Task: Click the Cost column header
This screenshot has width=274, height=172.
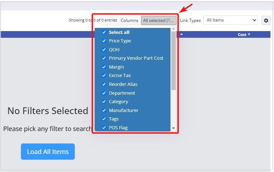Action: click(x=242, y=35)
